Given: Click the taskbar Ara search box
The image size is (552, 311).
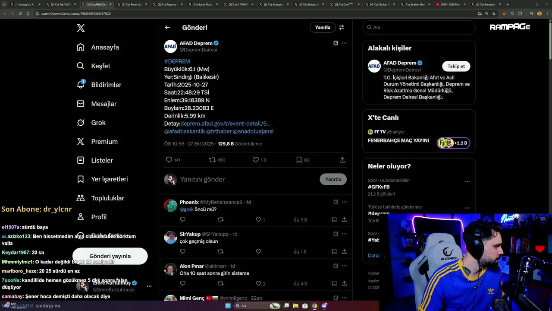Looking at the screenshot, I should (x=258, y=306).
